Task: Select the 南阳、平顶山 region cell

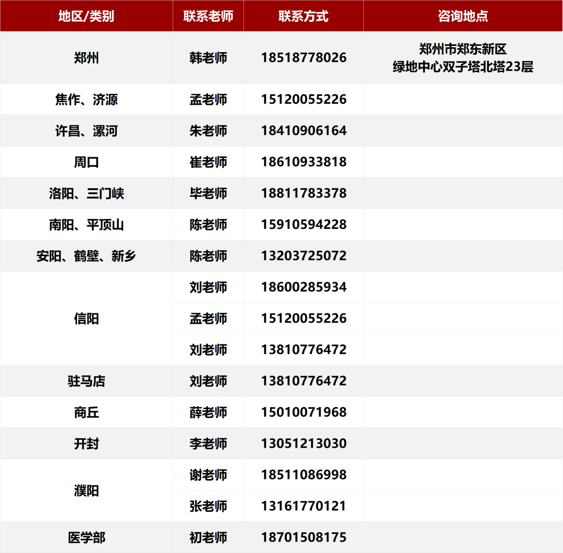Action: [86, 225]
